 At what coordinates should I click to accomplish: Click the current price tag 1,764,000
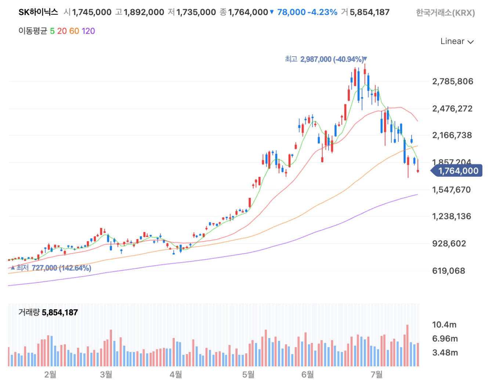tap(456, 171)
